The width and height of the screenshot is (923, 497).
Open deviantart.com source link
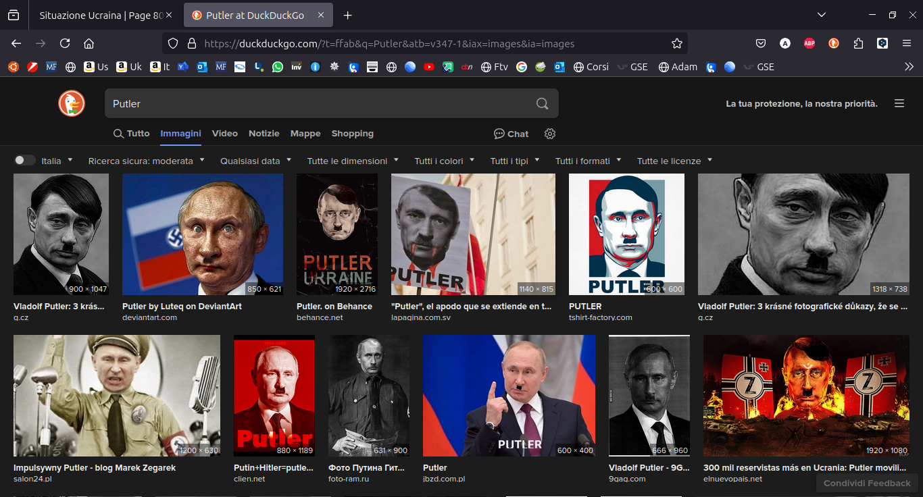[x=149, y=317]
